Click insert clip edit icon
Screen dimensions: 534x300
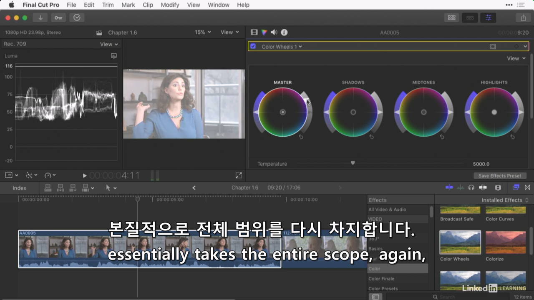(60, 188)
